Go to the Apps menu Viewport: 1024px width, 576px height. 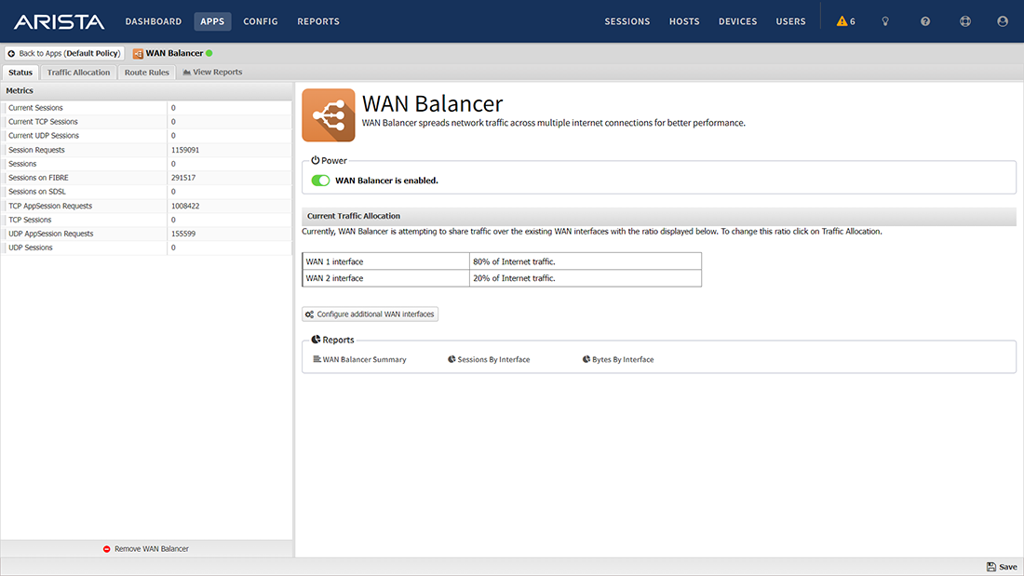click(x=212, y=21)
